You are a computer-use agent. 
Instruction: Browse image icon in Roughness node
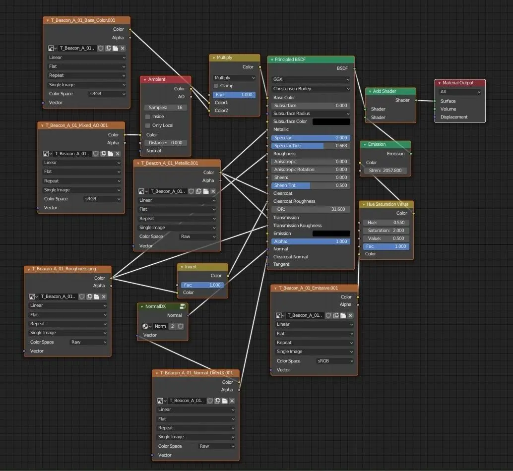(33, 296)
